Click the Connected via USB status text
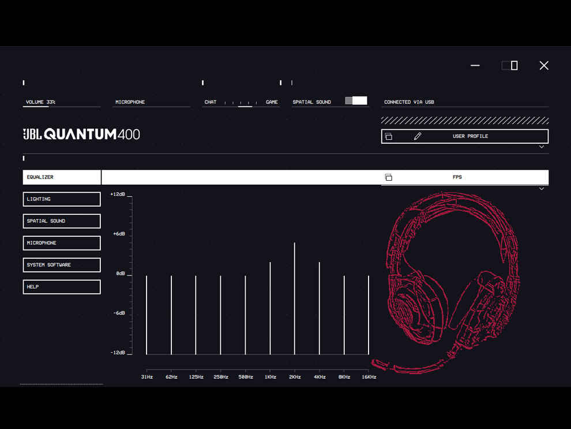Image resolution: width=571 pixels, height=429 pixels. (x=409, y=102)
